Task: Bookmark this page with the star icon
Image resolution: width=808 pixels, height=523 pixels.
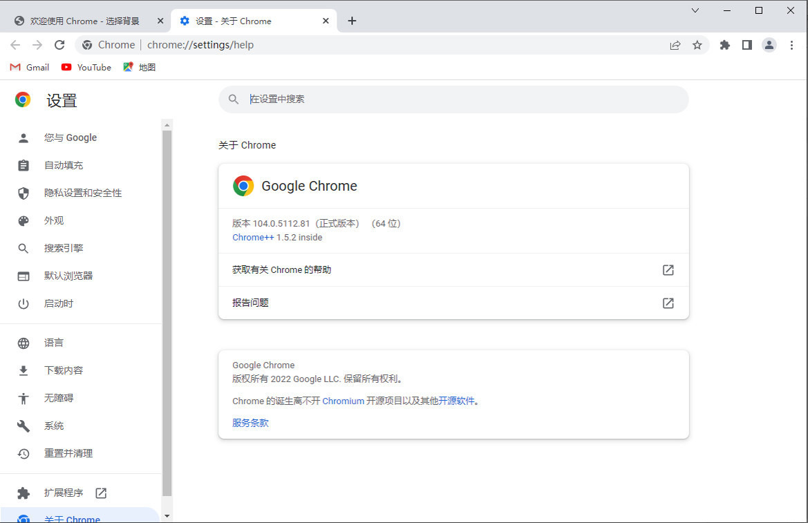Action: click(697, 45)
